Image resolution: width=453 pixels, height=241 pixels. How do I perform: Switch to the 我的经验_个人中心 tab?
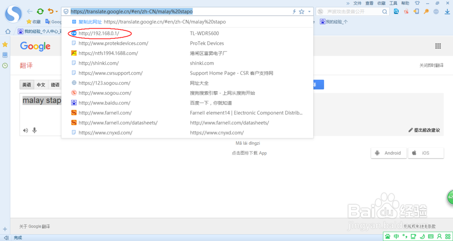(x=39, y=31)
